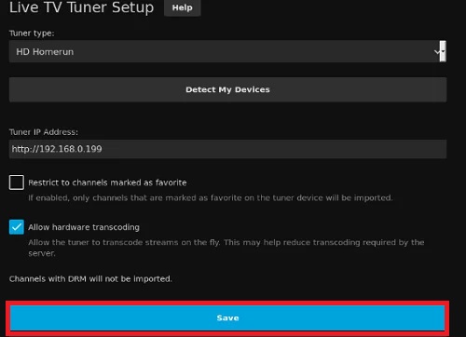Click the Detect My Devices button
Screen dimensions: 466x337
click(227, 89)
